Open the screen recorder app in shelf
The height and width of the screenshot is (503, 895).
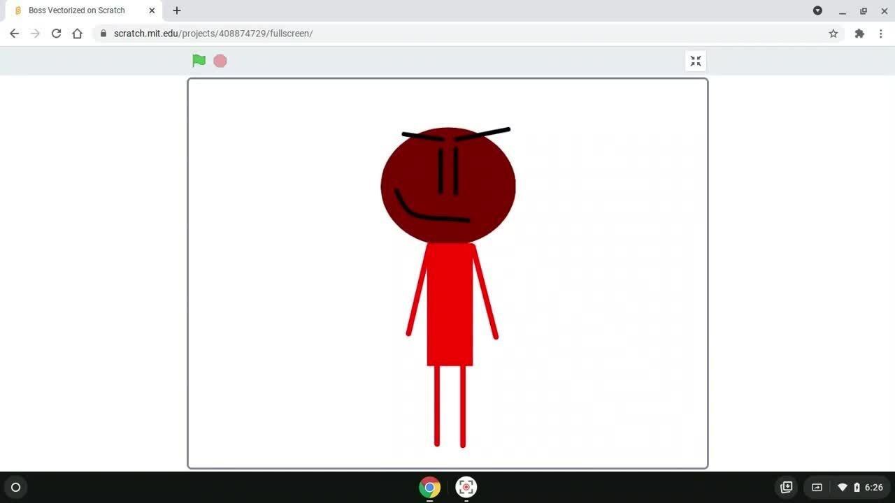[x=466, y=487]
